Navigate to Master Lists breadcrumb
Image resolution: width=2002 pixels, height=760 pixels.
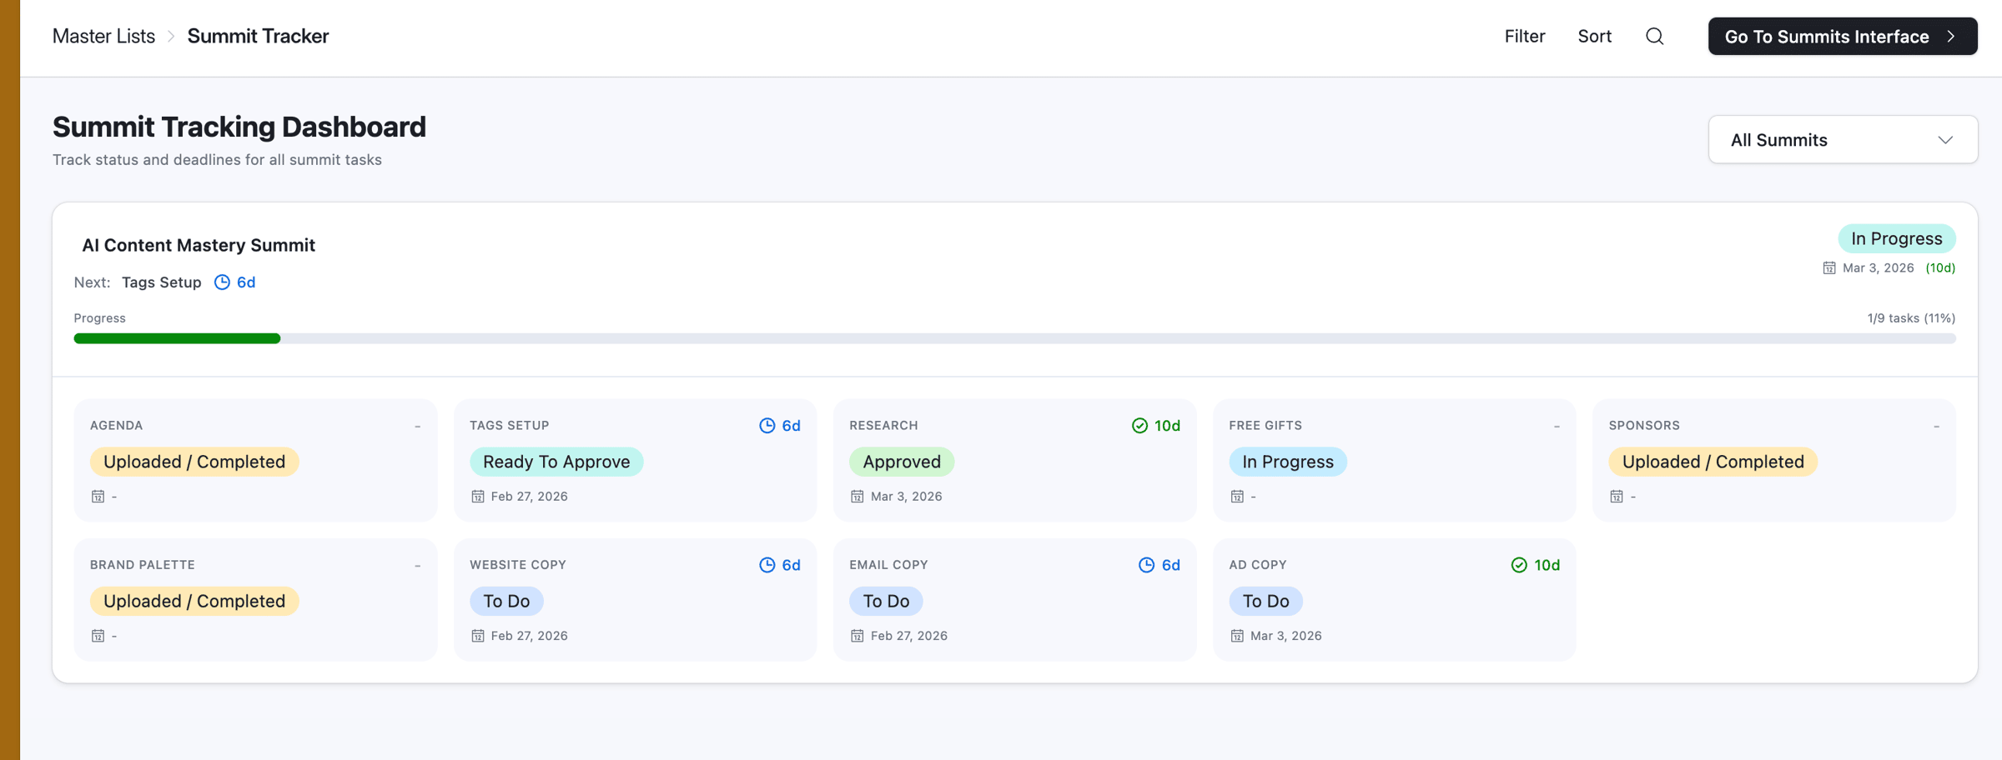click(103, 37)
